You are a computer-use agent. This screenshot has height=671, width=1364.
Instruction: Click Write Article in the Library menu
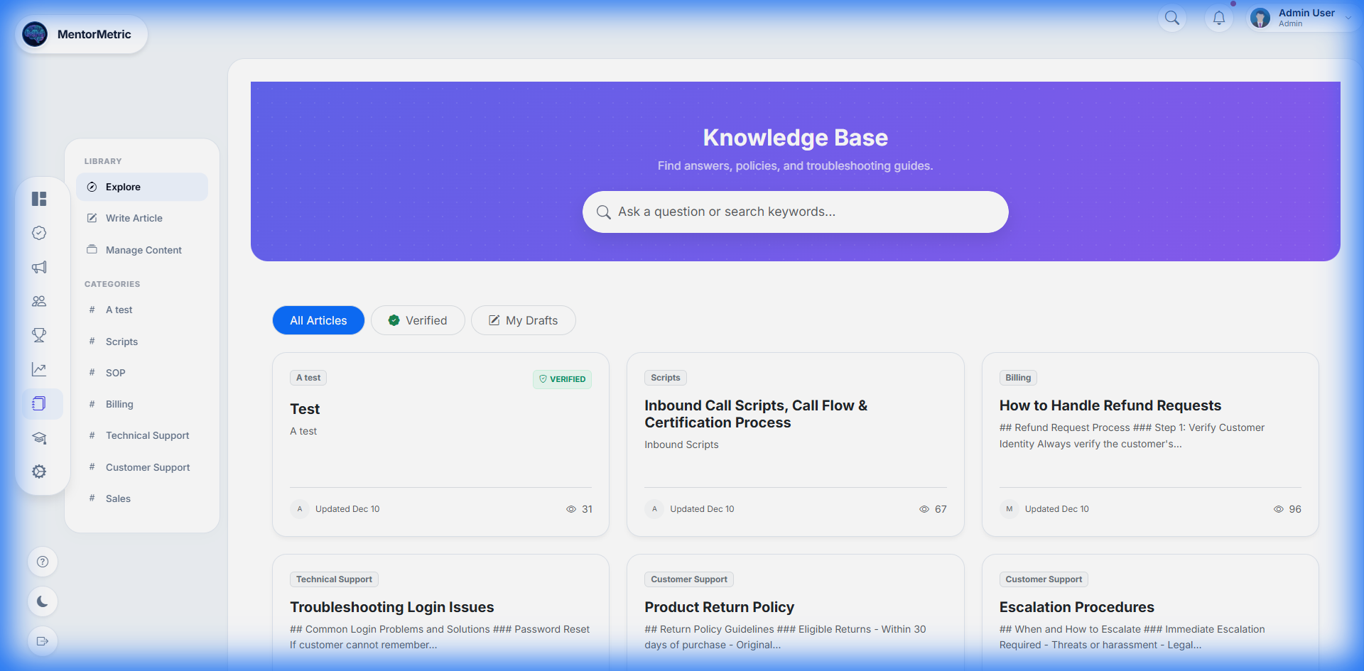click(x=134, y=218)
